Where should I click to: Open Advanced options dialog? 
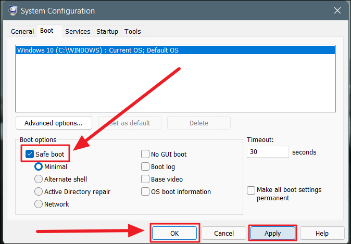tap(54, 123)
